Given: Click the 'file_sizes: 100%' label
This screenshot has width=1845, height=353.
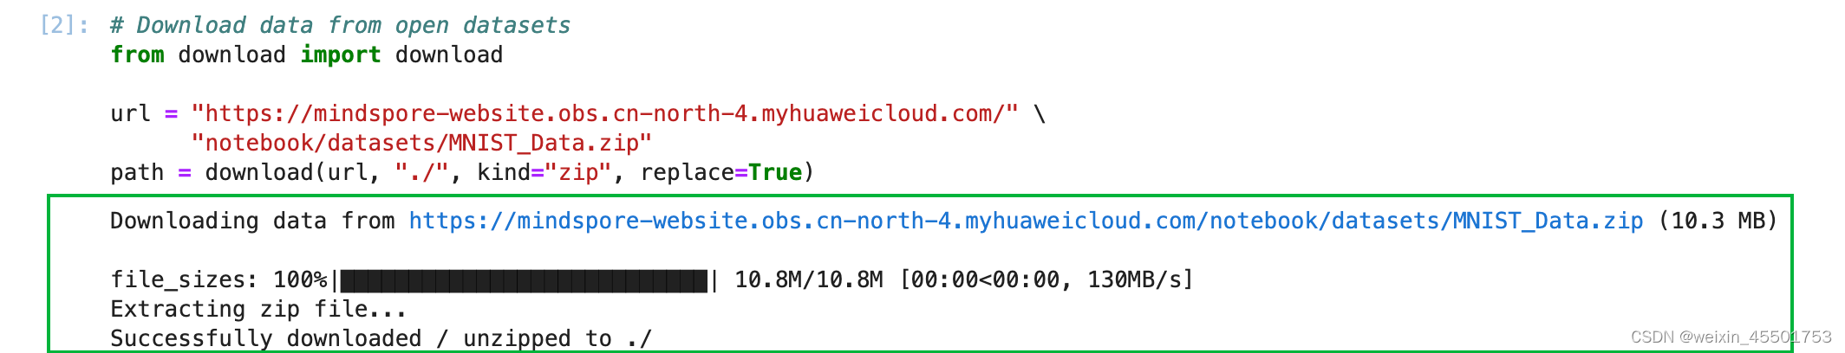Looking at the screenshot, I should pos(218,280).
